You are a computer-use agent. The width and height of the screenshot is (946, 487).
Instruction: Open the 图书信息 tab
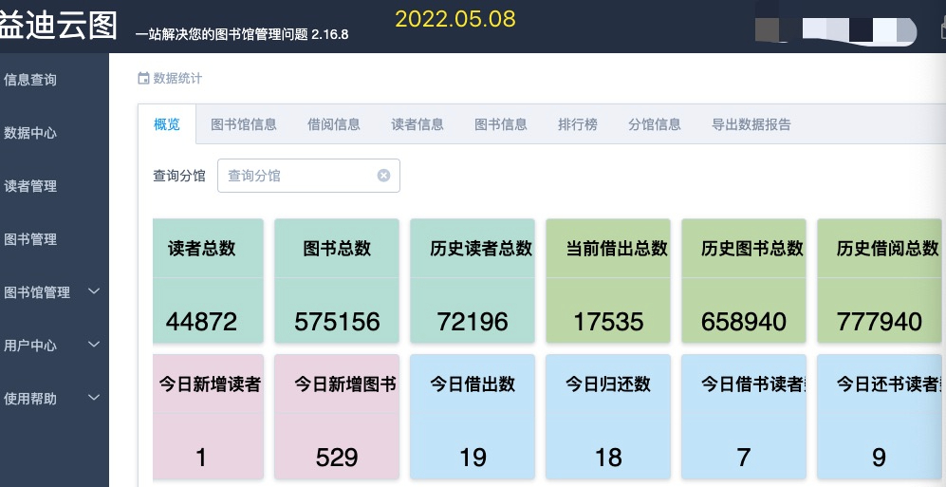click(501, 124)
